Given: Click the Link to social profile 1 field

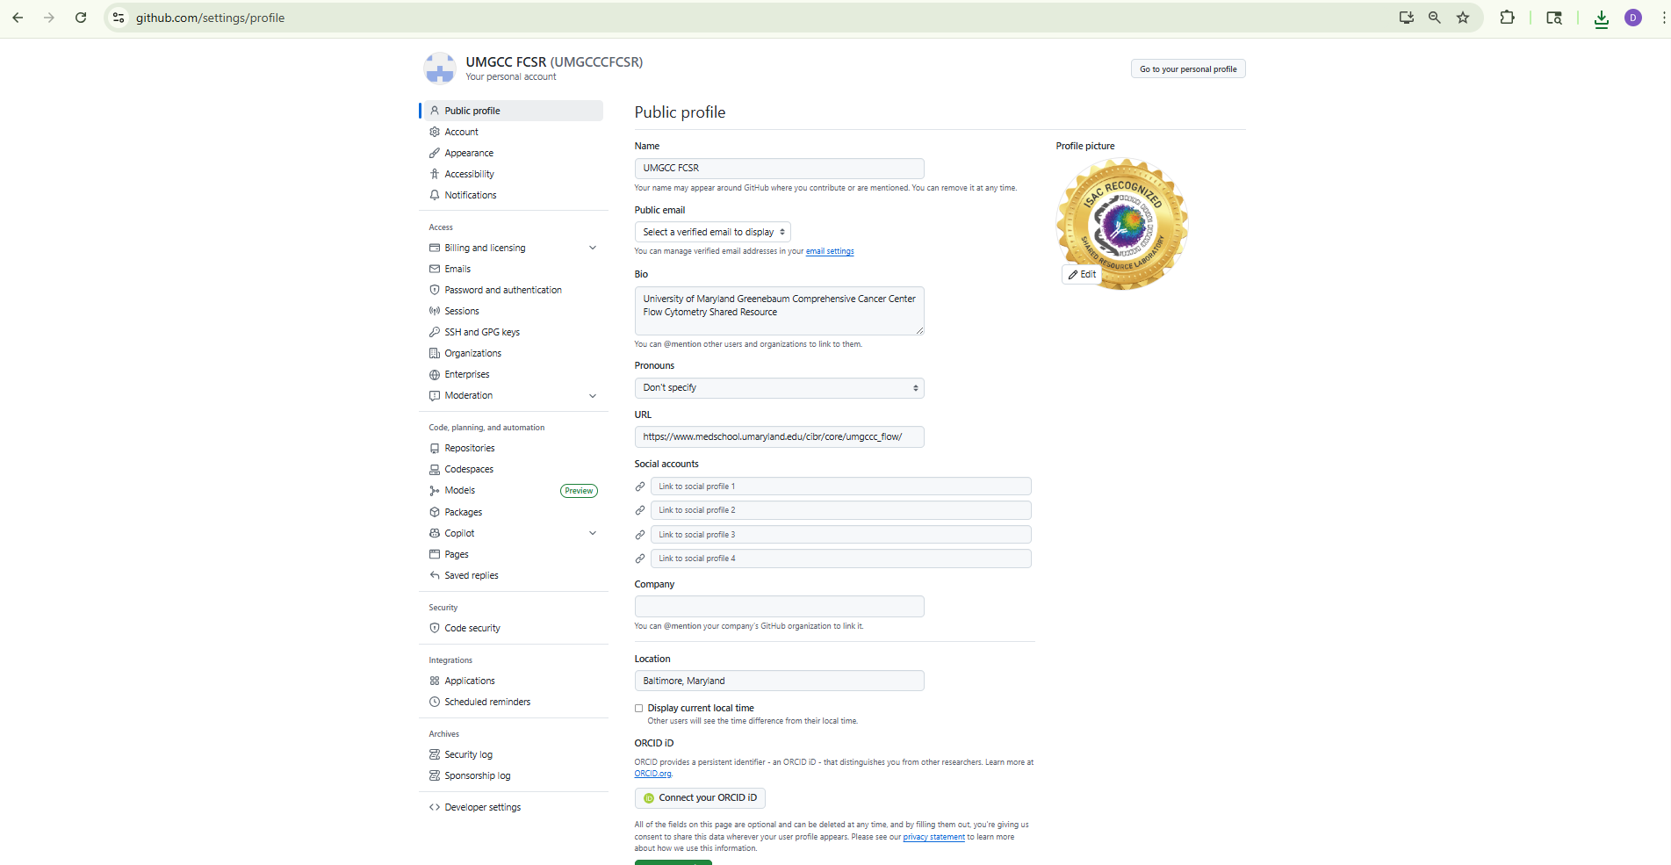Looking at the screenshot, I should [x=840, y=487].
